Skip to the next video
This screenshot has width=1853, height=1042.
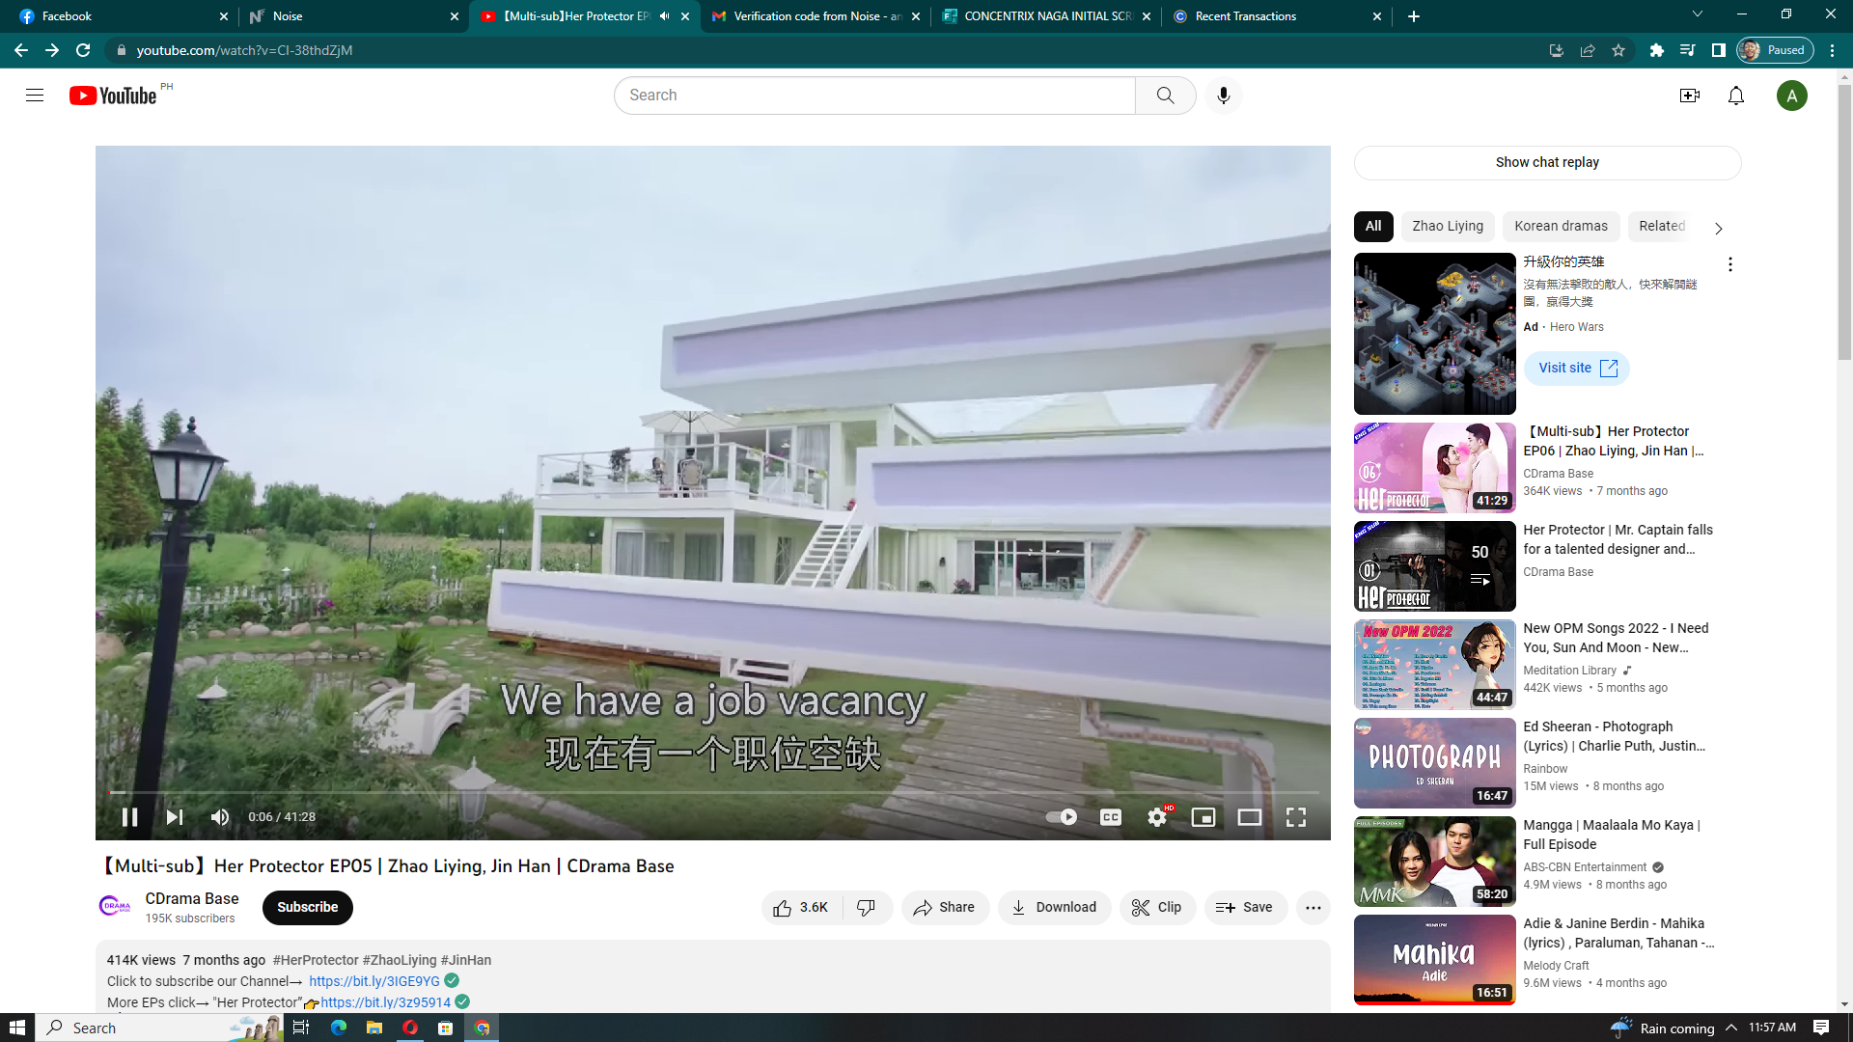(175, 817)
